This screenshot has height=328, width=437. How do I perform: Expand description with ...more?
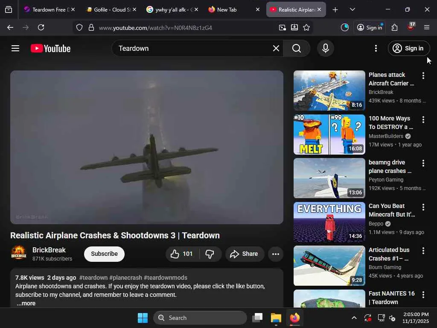(26, 303)
